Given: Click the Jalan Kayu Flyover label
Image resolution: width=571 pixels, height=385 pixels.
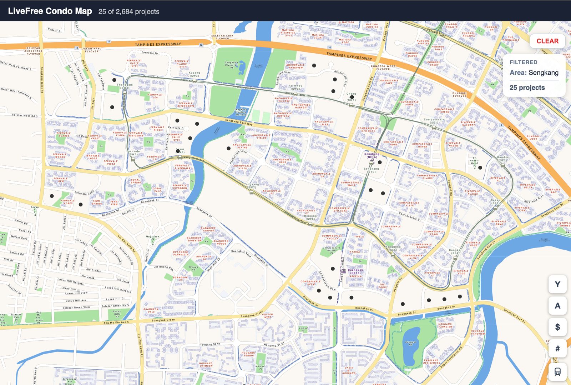Looking at the screenshot, I should coord(92,50).
